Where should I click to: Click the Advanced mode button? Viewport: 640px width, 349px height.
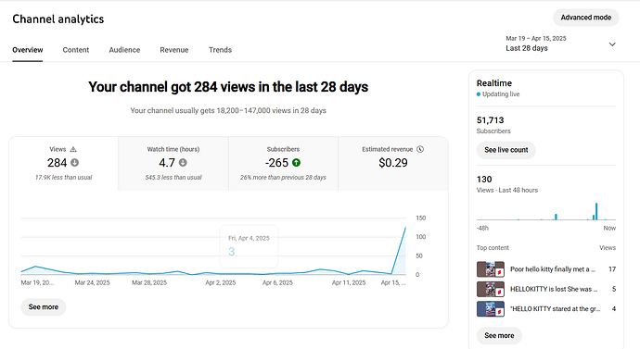point(585,18)
